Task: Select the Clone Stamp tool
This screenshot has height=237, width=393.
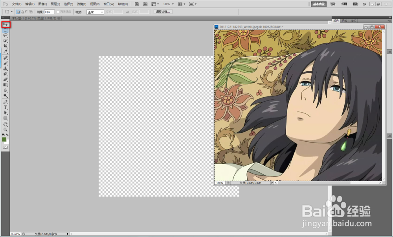Action: point(6,69)
